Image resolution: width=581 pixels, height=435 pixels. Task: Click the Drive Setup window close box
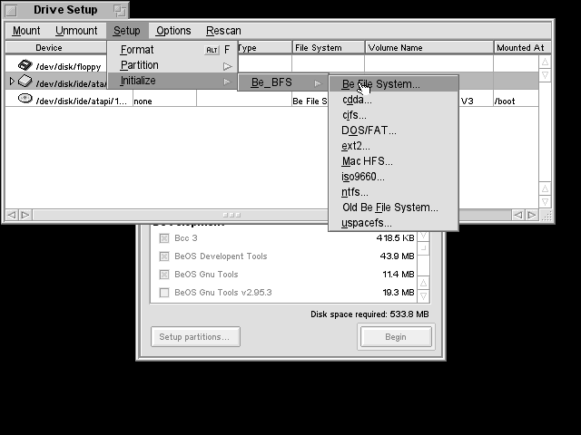12,11
